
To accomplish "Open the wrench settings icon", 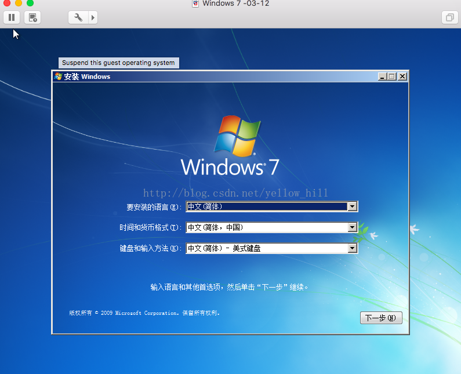I will click(x=78, y=17).
